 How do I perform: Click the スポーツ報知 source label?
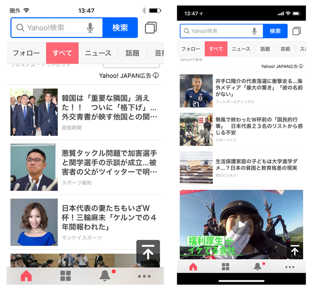(77, 183)
